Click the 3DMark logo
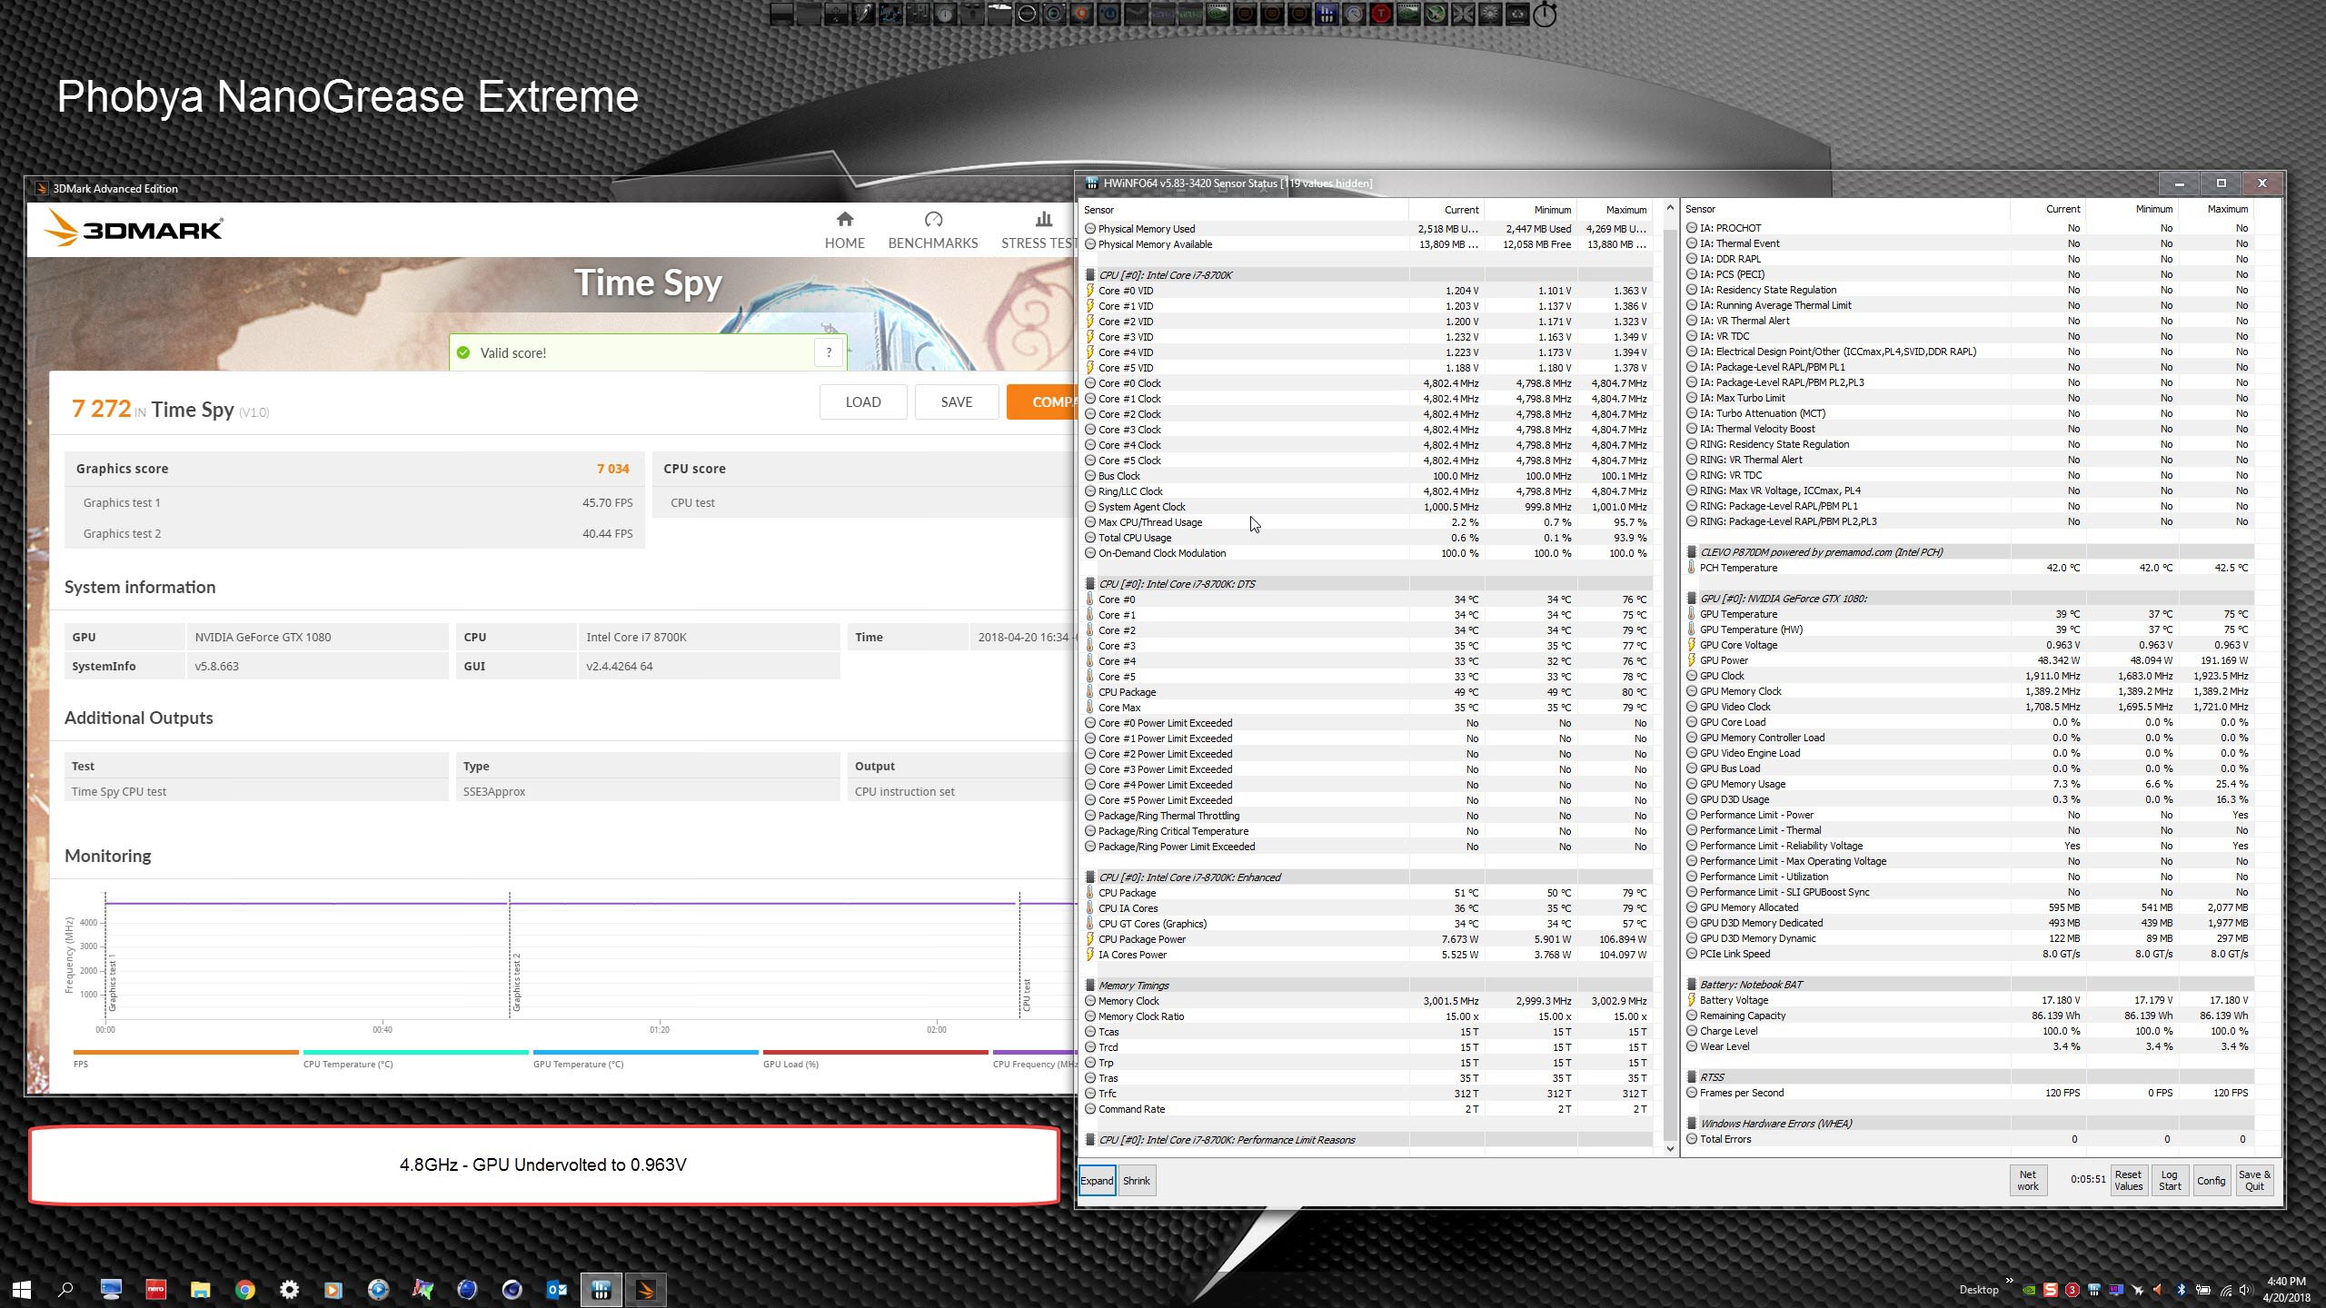2326x1308 pixels. click(134, 228)
